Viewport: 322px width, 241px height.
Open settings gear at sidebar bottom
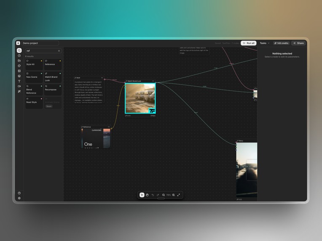pyautogui.click(x=19, y=198)
